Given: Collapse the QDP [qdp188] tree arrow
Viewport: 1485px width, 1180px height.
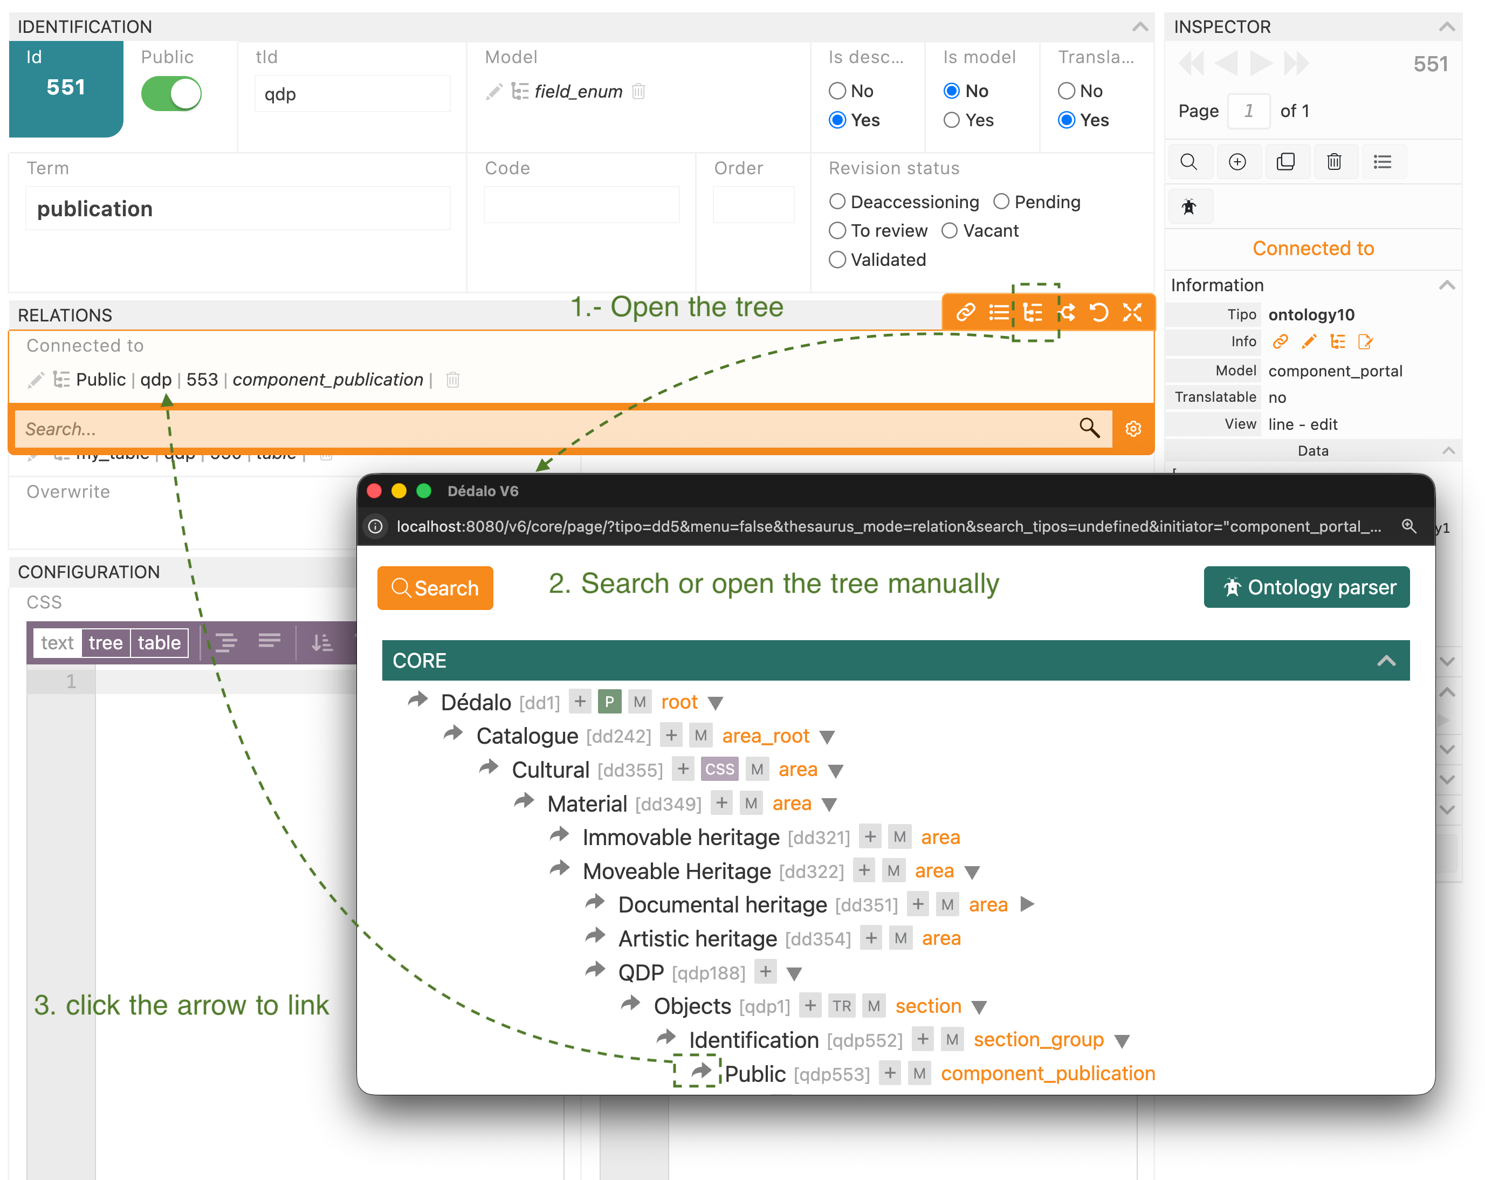Looking at the screenshot, I should [x=794, y=973].
